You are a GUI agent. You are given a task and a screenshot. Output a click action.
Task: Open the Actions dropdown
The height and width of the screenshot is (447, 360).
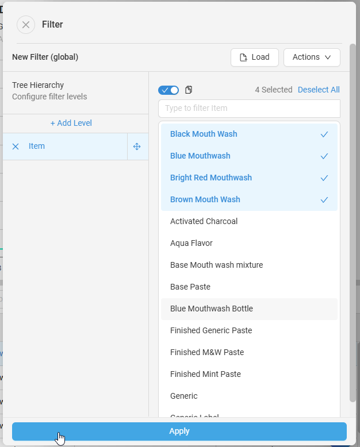312,57
